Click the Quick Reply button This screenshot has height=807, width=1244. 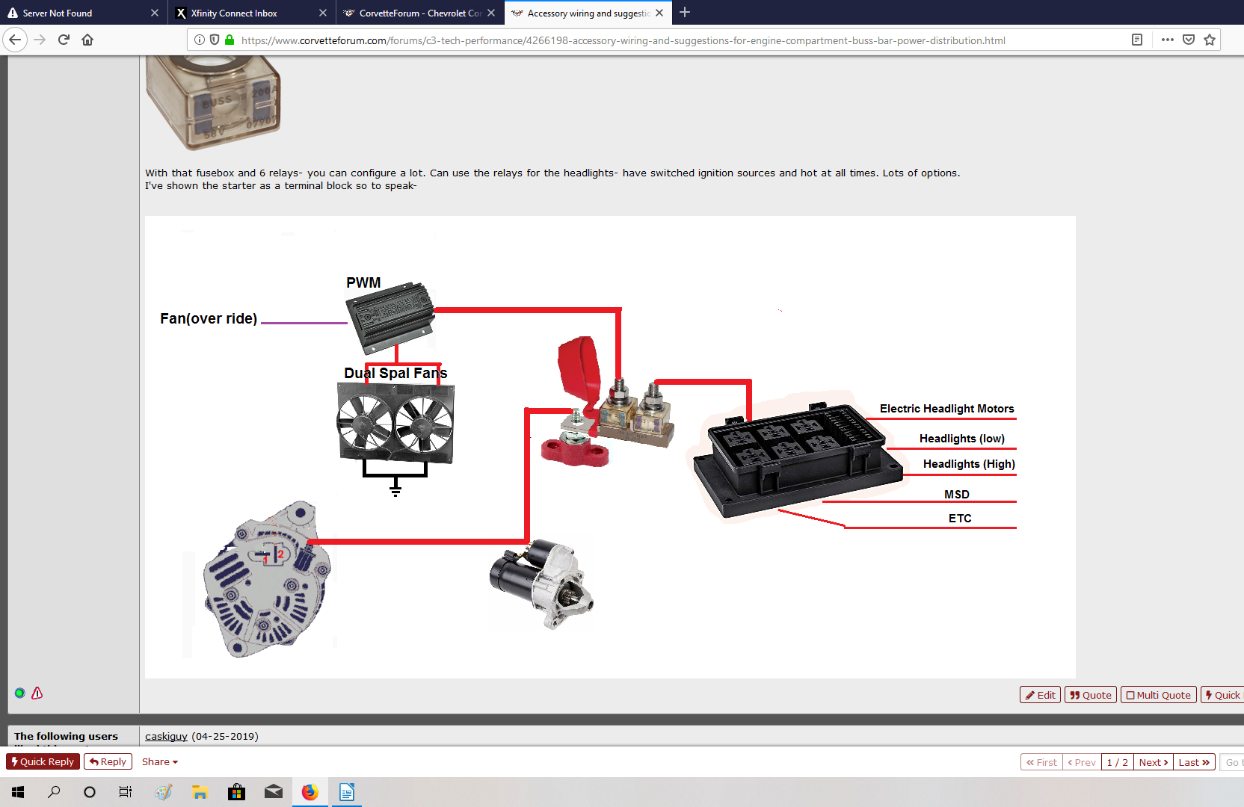coord(43,761)
